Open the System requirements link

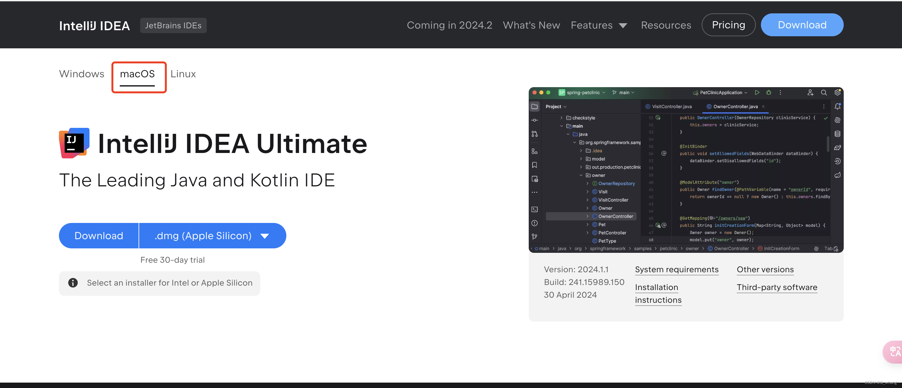coord(676,269)
